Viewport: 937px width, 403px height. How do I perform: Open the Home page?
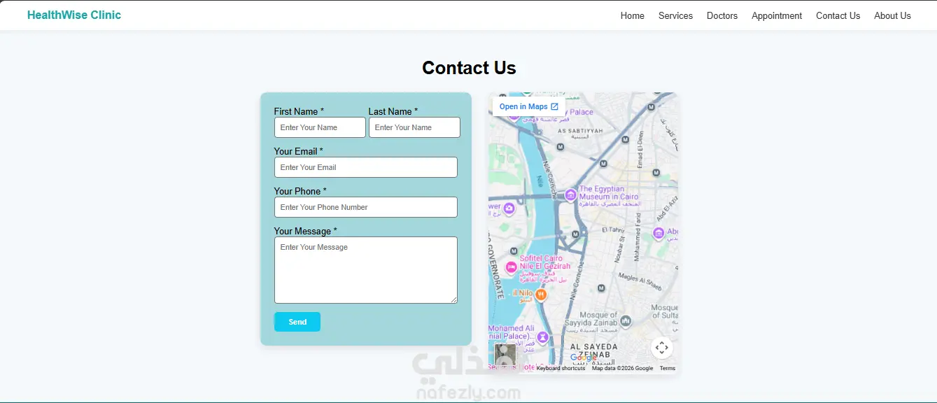coord(633,15)
